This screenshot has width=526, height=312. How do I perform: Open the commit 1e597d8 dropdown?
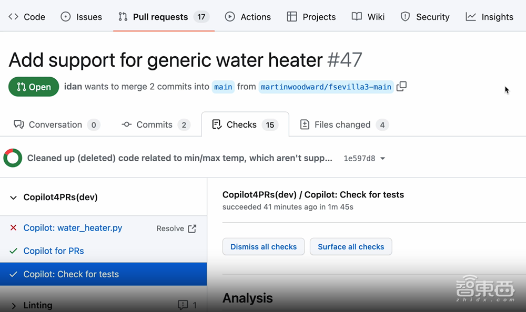382,159
